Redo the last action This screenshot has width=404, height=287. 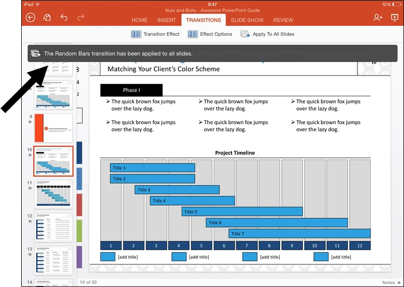point(81,18)
